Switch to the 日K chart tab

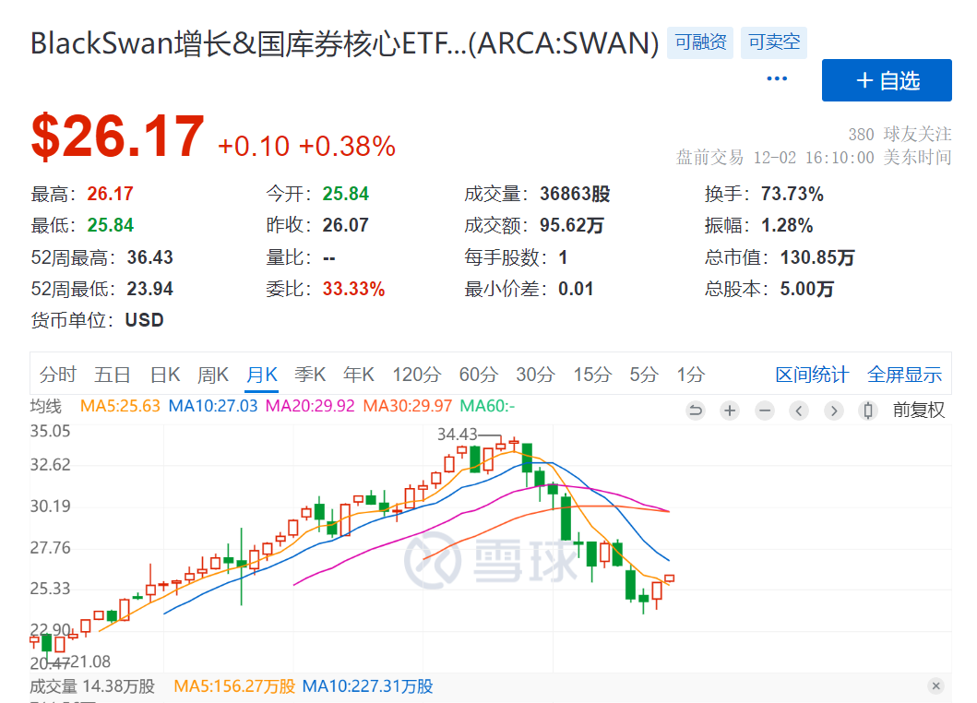click(x=165, y=375)
